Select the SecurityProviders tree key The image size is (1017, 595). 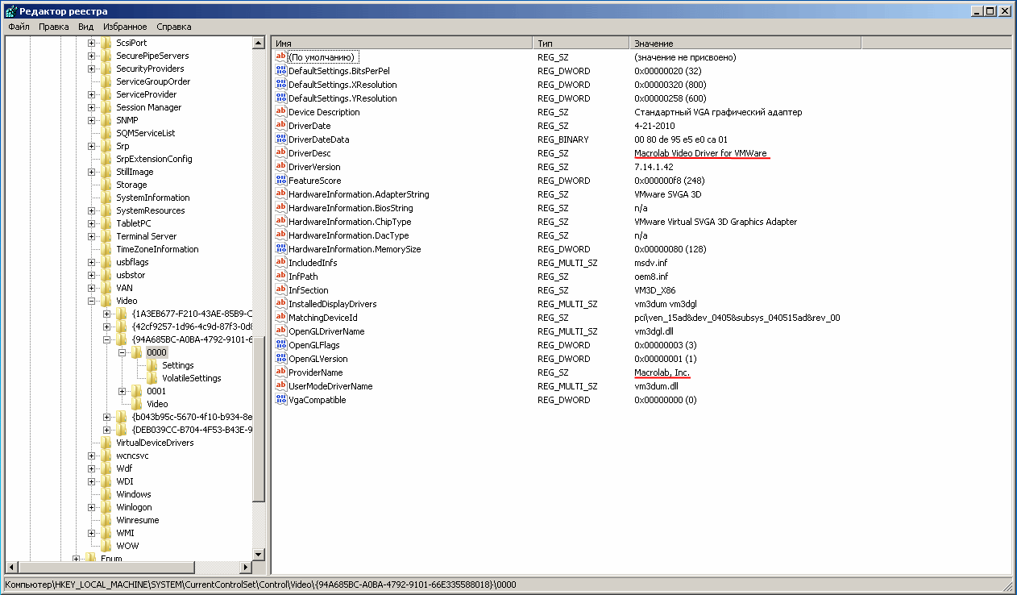pos(150,69)
